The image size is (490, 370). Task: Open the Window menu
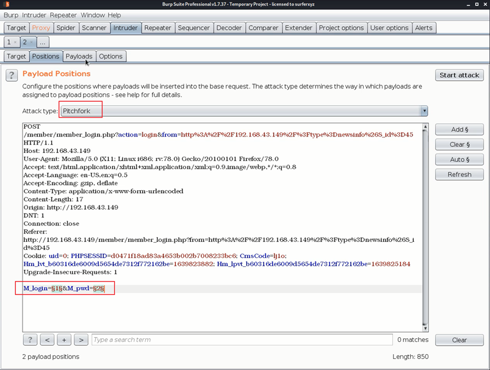[x=93, y=15]
